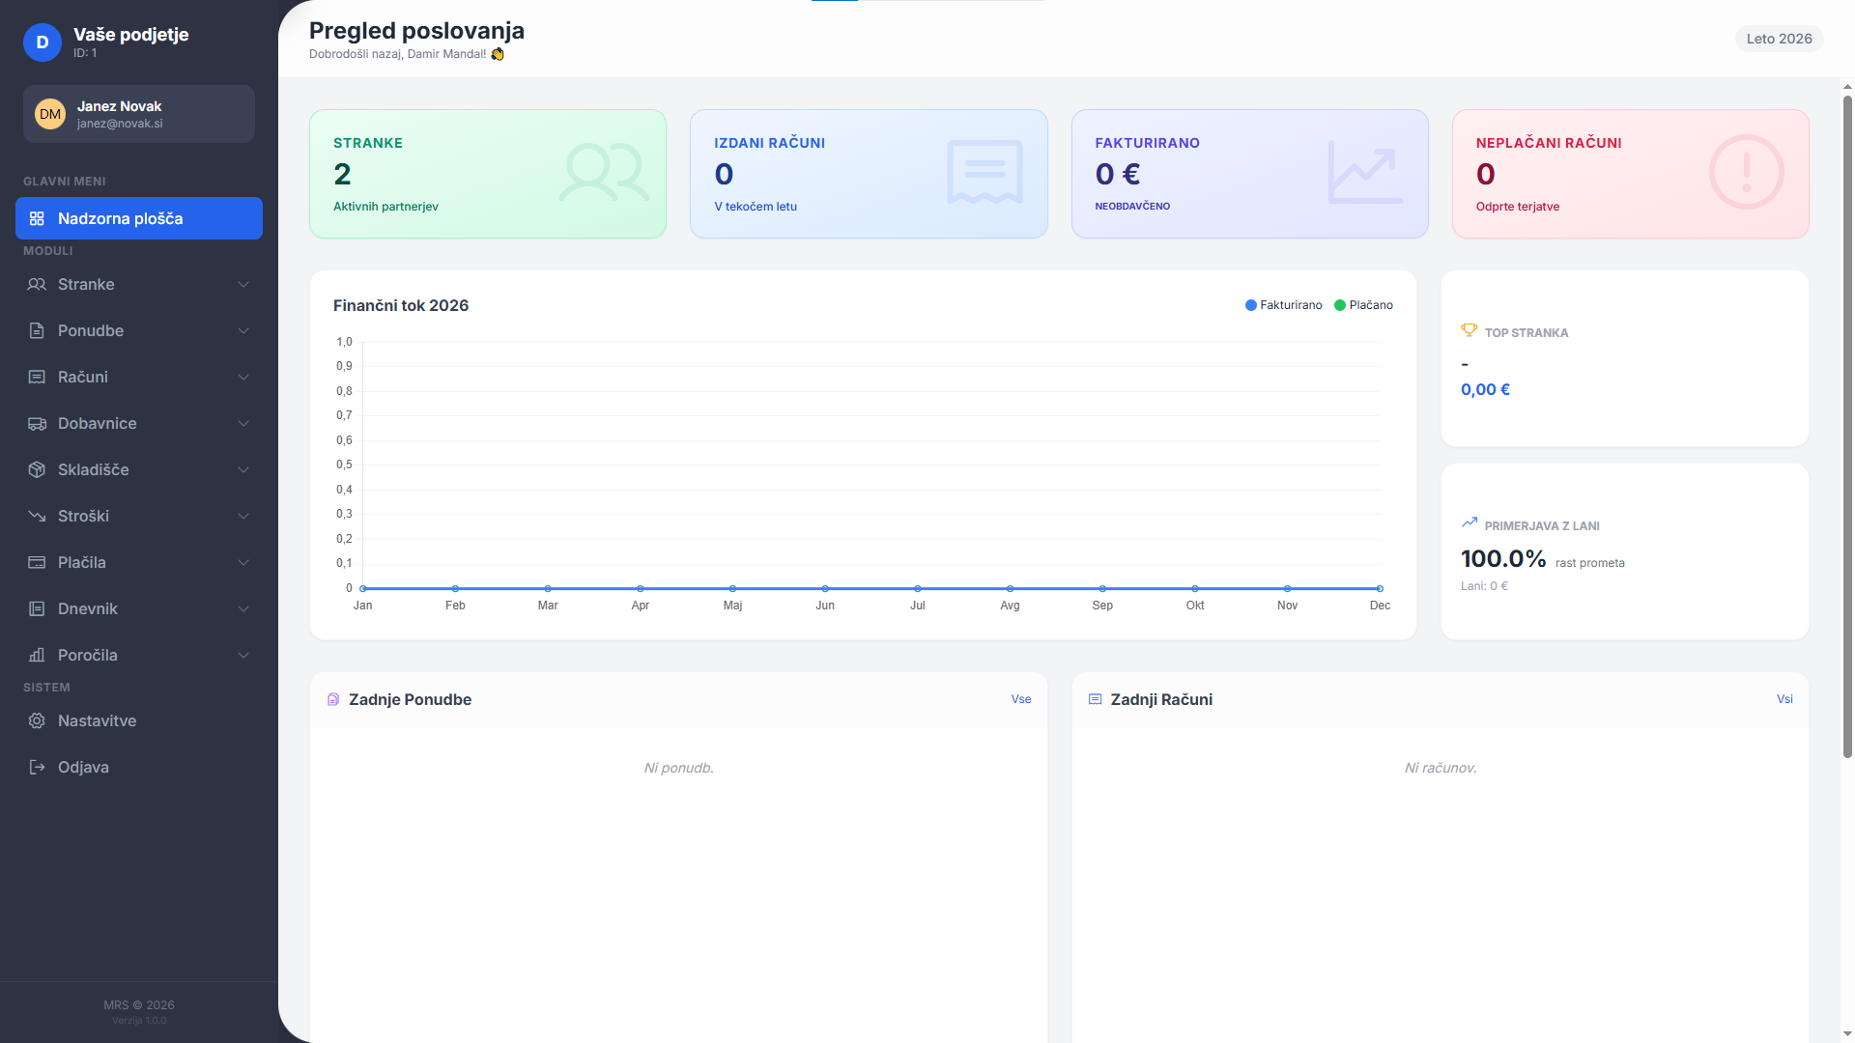Screen dimensions: 1855x1043
Task: Select the Leto 2026 year badge
Action: click(x=1779, y=39)
